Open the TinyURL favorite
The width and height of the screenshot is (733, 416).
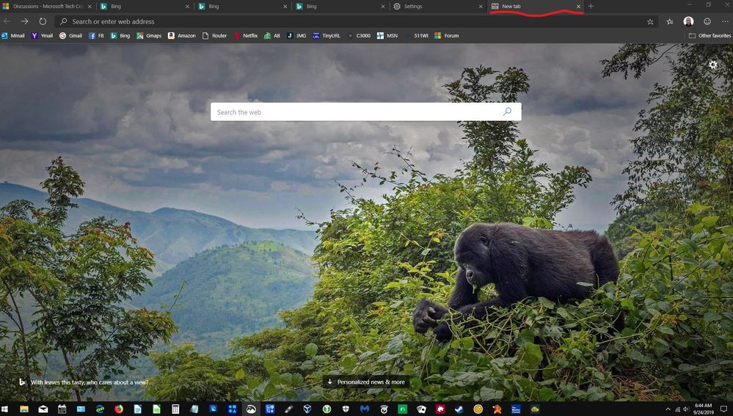[x=327, y=35]
